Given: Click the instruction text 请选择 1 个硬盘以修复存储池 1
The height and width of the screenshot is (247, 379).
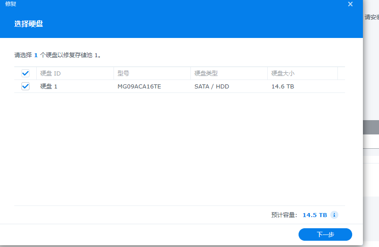Looking at the screenshot, I should point(58,55).
